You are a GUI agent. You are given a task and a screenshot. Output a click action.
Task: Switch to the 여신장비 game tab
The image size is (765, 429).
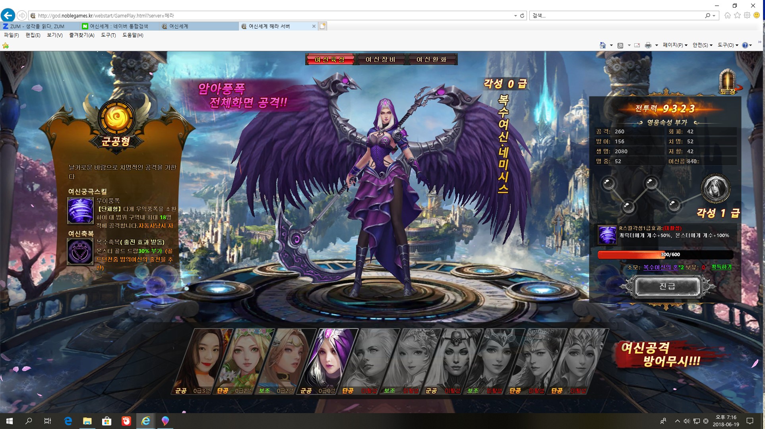tap(381, 60)
